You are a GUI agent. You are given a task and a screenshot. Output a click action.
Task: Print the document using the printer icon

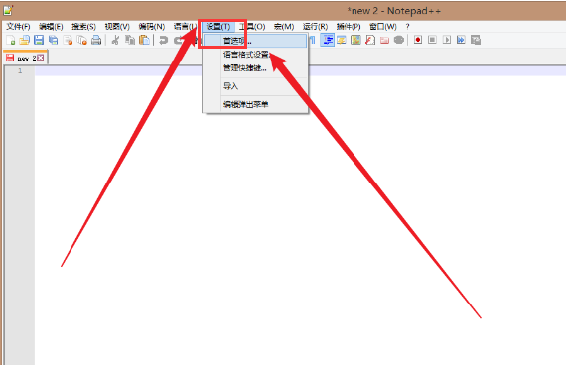(x=96, y=40)
